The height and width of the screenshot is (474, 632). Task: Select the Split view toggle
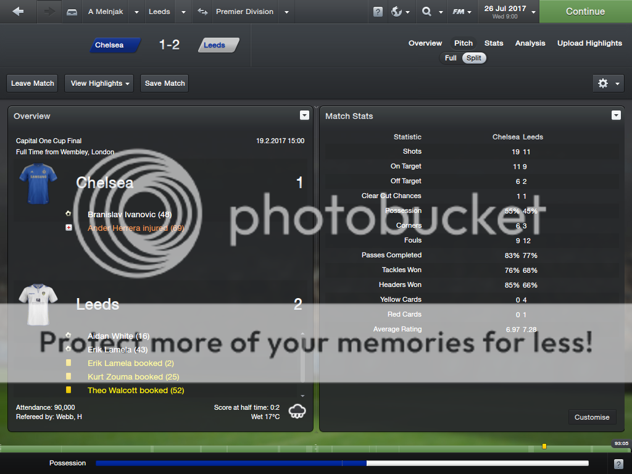tap(474, 58)
